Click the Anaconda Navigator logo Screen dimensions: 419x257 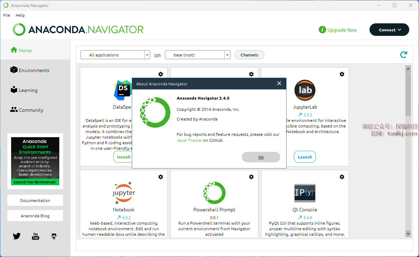(78, 30)
